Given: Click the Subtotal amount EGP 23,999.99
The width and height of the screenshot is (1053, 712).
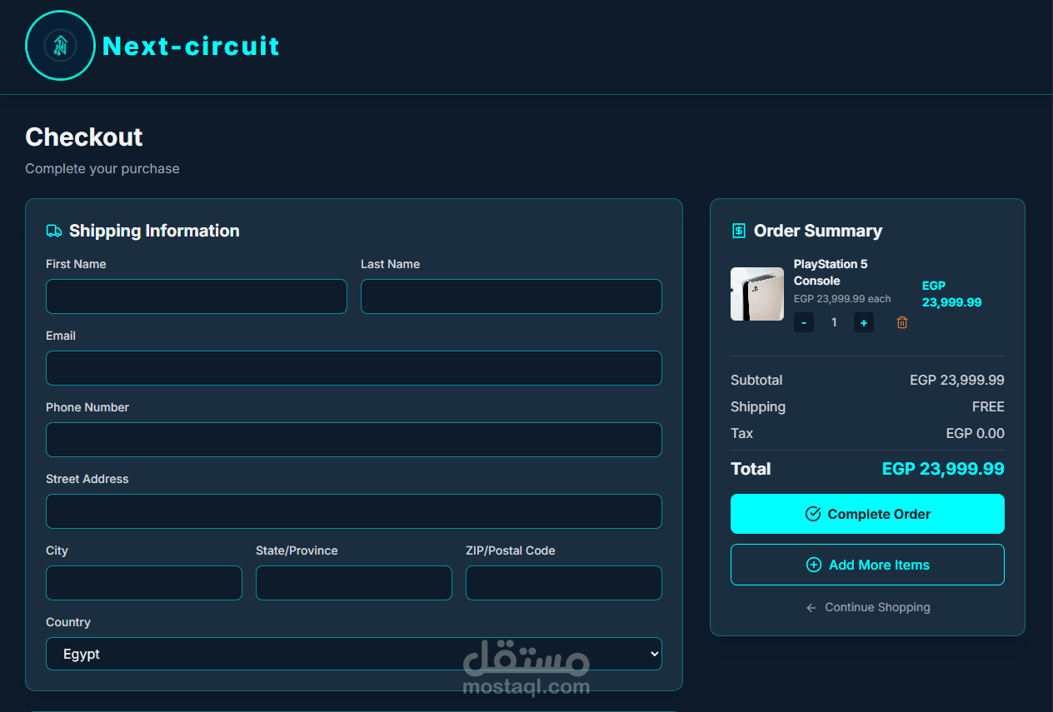Looking at the screenshot, I should (957, 380).
